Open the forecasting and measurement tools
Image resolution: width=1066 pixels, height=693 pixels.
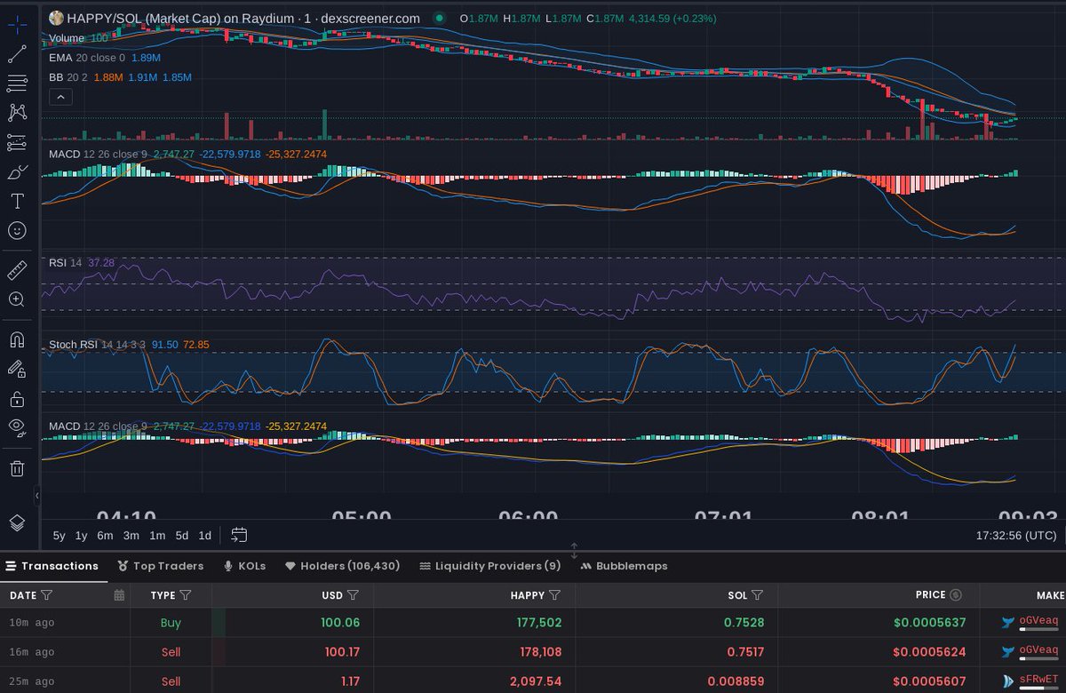coord(17,141)
